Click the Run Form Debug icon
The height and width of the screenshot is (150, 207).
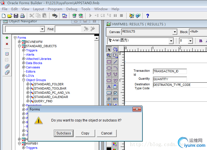pyautogui.click(x=81, y=16)
